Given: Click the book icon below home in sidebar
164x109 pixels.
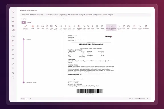Looking at the screenshot, I should (13, 26).
